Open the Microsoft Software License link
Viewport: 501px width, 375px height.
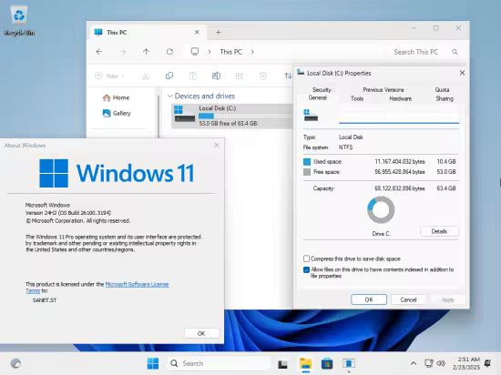click(137, 284)
